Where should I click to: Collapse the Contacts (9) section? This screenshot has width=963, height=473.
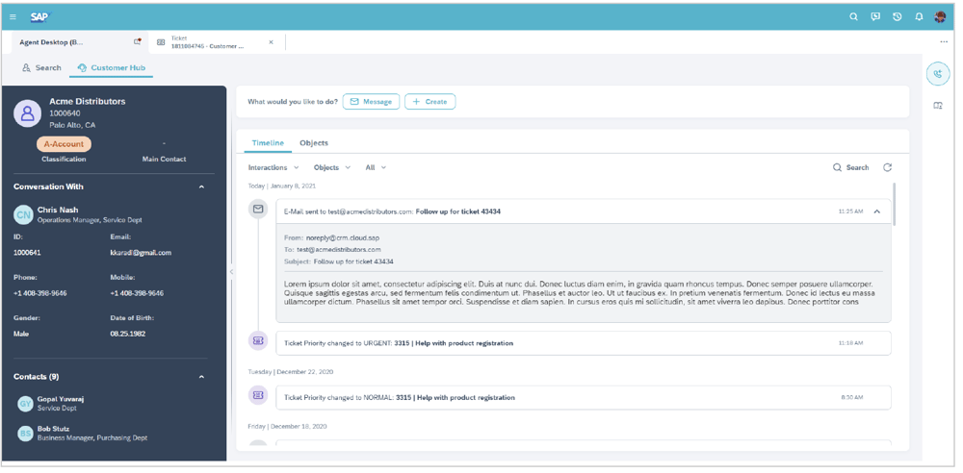(201, 377)
